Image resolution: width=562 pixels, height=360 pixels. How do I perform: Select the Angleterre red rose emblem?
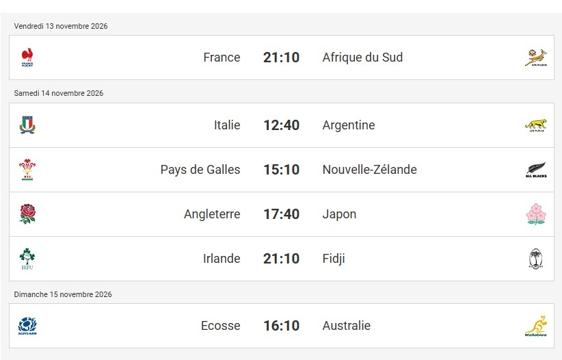click(27, 214)
